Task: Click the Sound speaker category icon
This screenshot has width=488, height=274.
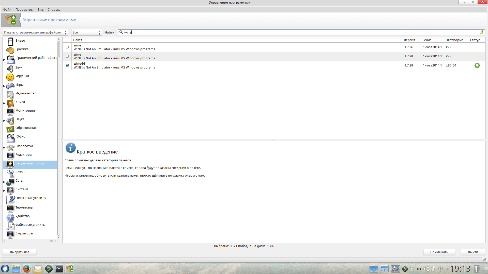Action: 10,68
